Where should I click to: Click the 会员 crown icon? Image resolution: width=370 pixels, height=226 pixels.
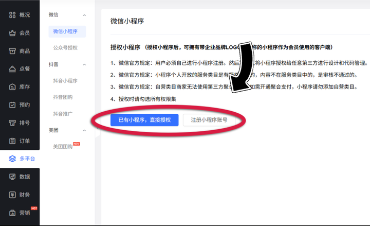tap(12, 33)
